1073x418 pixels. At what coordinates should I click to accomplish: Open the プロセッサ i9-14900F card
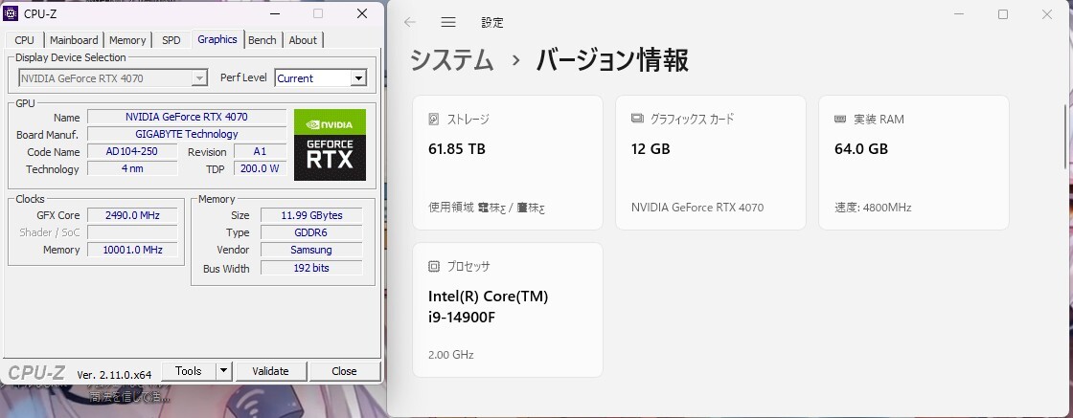[508, 310]
